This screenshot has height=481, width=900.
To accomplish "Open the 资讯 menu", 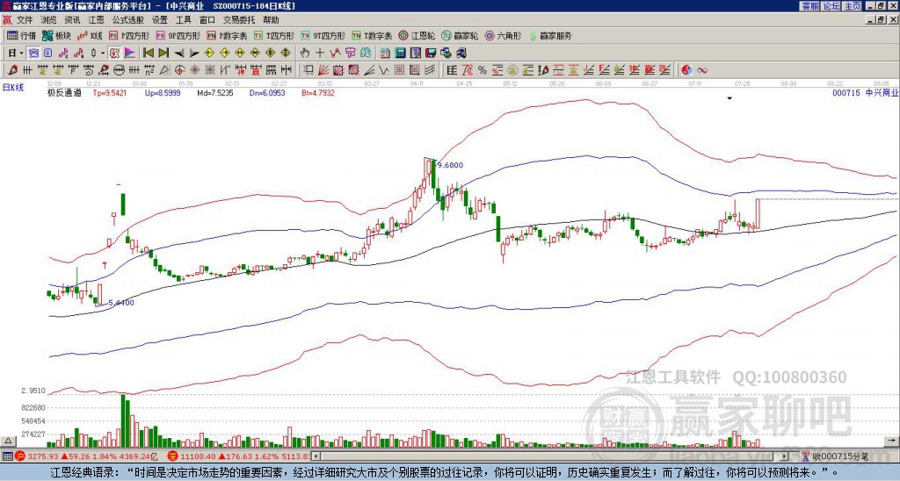I will pos(72,20).
